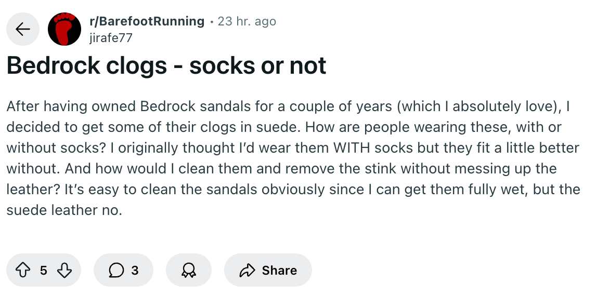The width and height of the screenshot is (596, 297).
Task: Click 'suede leather no.' at the post's end
Action: pyautogui.click(x=64, y=210)
